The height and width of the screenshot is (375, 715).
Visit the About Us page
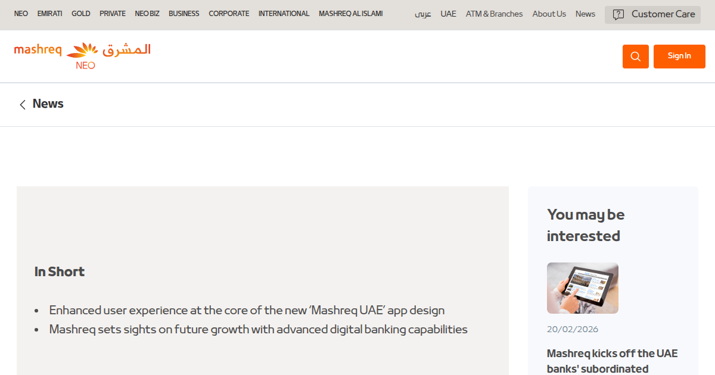(x=549, y=14)
